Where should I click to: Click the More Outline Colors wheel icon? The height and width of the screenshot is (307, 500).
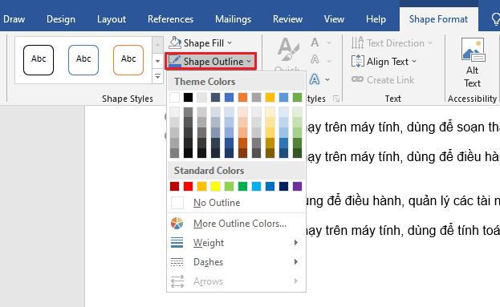click(177, 224)
